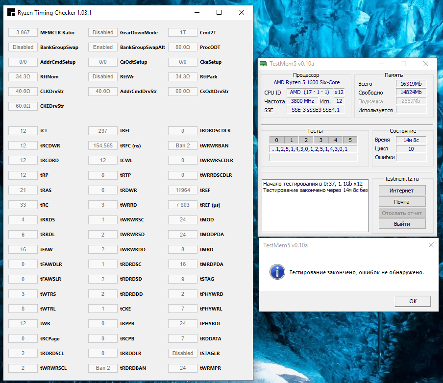Screen dimensions: 443x383
Task: Click the Почта button
Action: [402, 202]
